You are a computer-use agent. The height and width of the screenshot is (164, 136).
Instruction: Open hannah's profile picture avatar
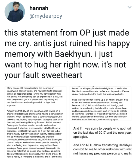(x=15, y=12)
